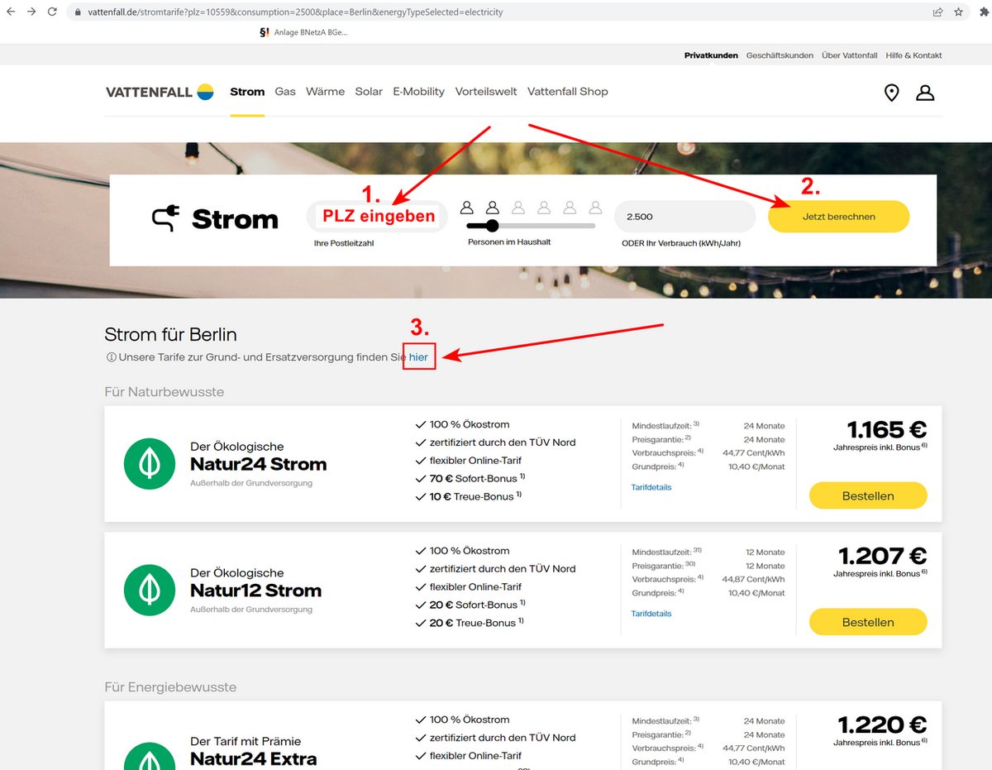Click the Natur24 Extra green leaf icon

(x=150, y=756)
